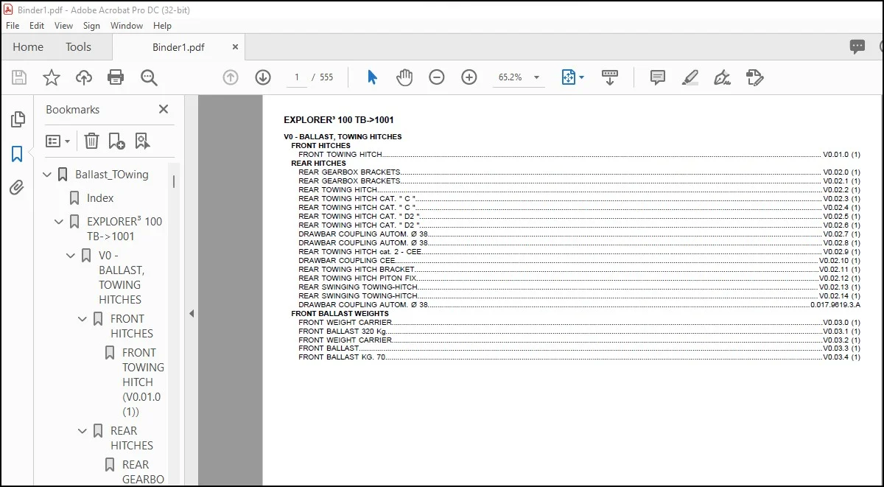Collapse the navigation pane with side arrow
This screenshot has height=487, width=884.
click(192, 313)
